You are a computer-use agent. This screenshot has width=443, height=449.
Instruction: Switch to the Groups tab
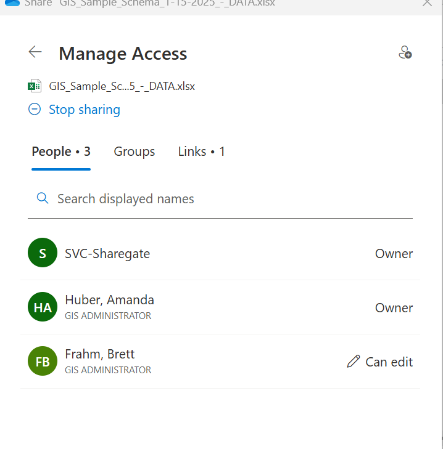tap(135, 152)
